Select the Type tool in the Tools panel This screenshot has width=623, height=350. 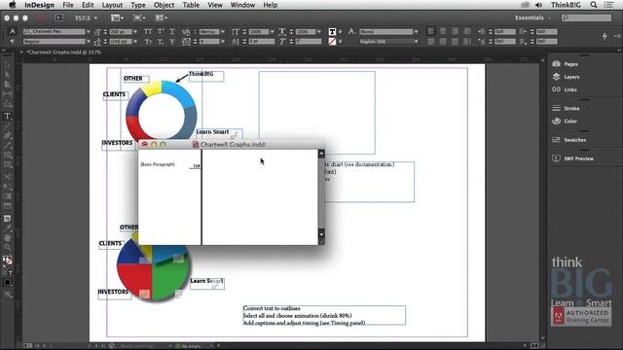7,117
